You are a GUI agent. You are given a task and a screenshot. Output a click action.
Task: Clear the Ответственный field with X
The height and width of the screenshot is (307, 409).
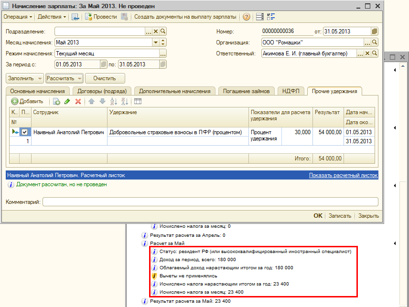pos(367,53)
